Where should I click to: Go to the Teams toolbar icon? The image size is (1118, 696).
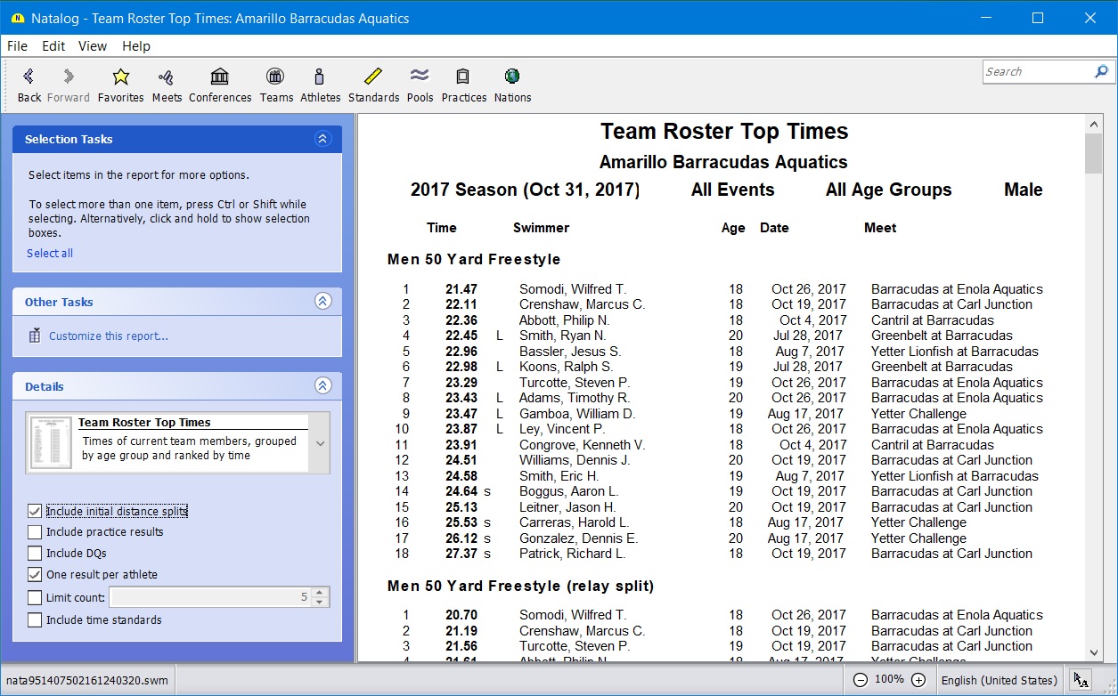click(276, 77)
